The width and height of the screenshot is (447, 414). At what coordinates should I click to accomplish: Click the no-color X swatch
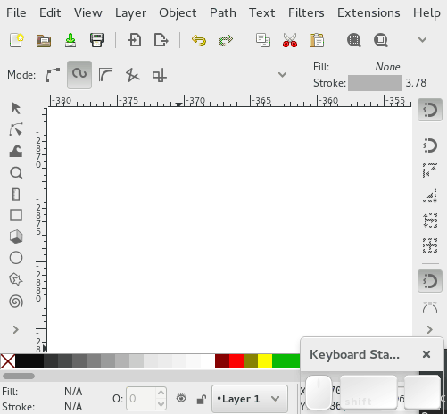(x=8, y=361)
